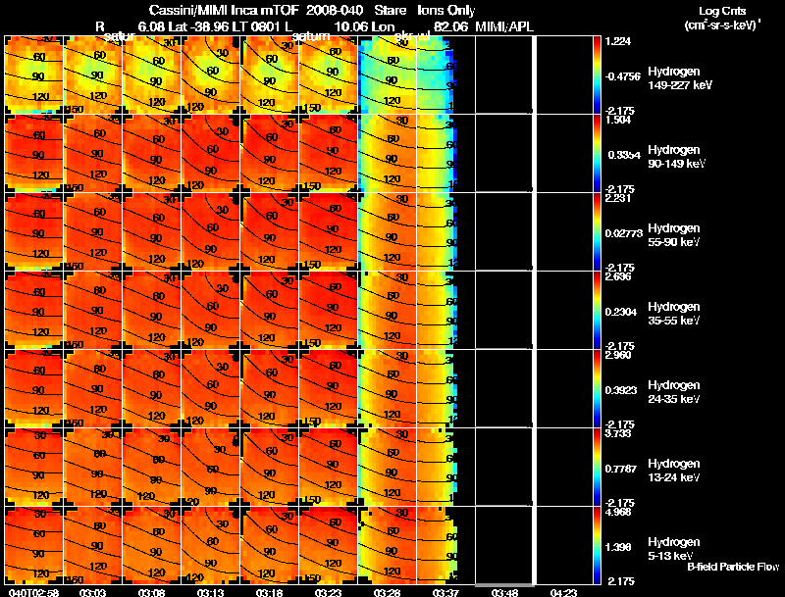
Task: Click the '03:03' time label
Action: coord(92,592)
